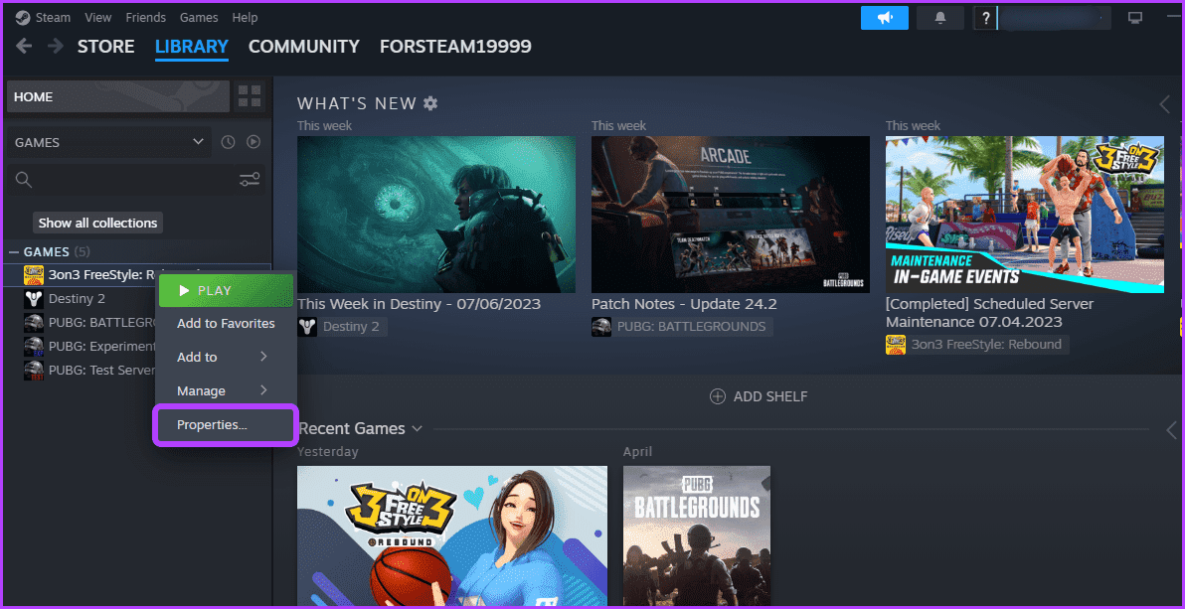Open the FORSTEAM19999 profile tab
The width and height of the screenshot is (1185, 609).
click(455, 46)
